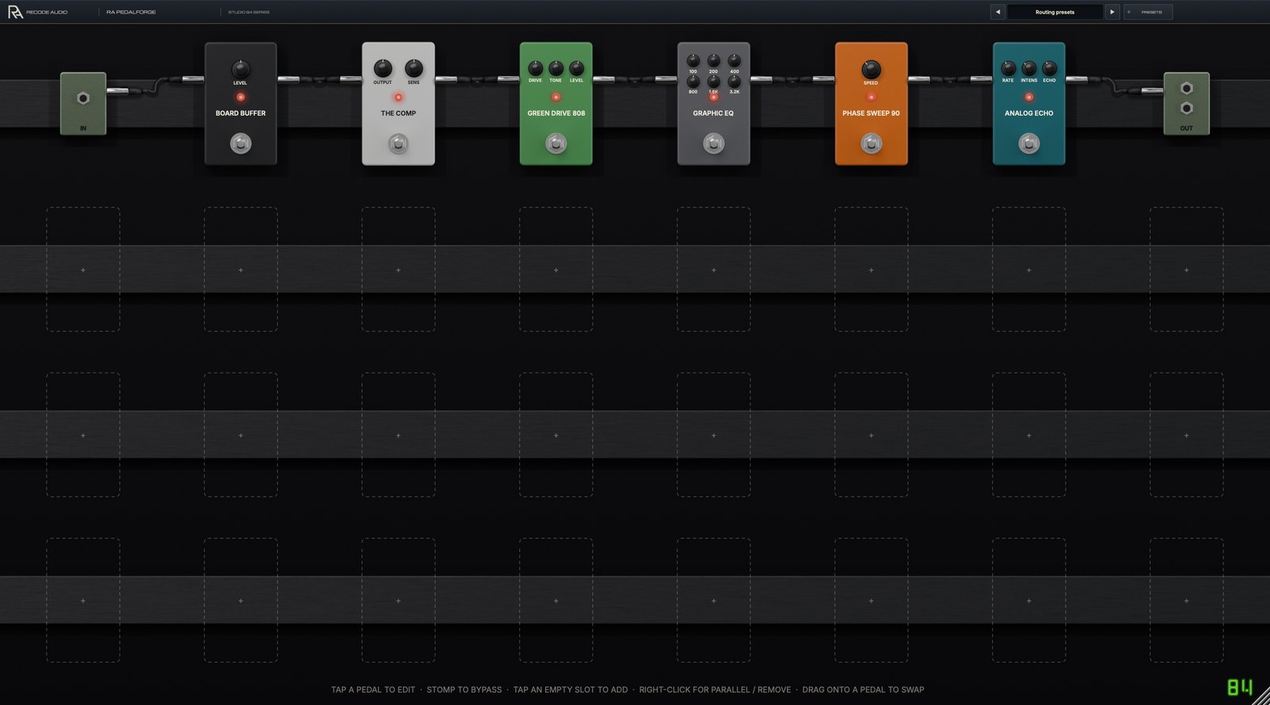Click the red LED on Analog Echo
Image resolution: width=1270 pixels, height=705 pixels.
pyautogui.click(x=1029, y=97)
